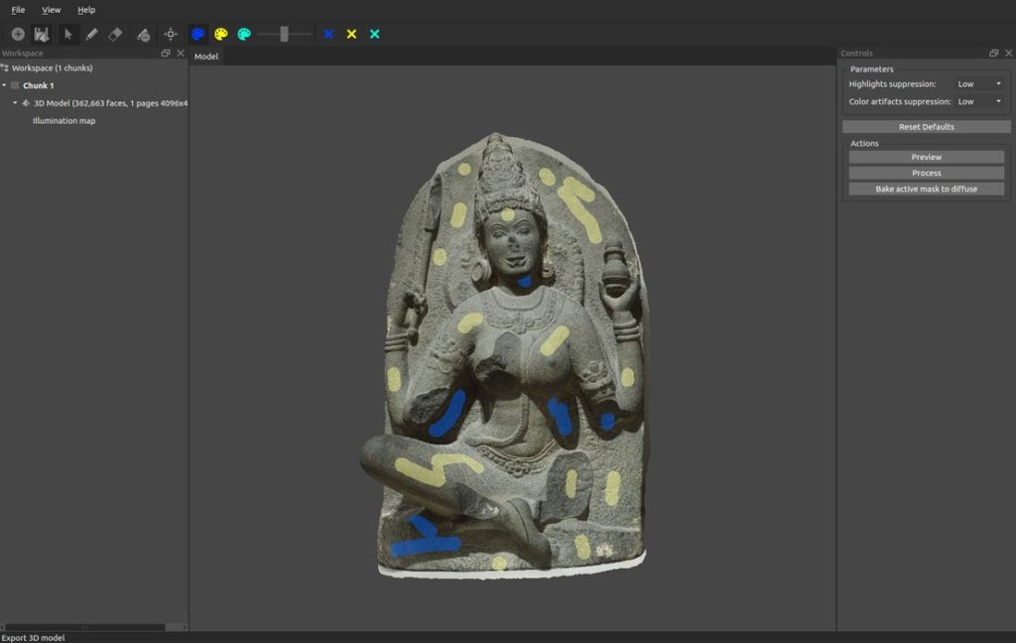The image size is (1016, 643).
Task: Click the Reset Defaults button
Action: click(926, 127)
